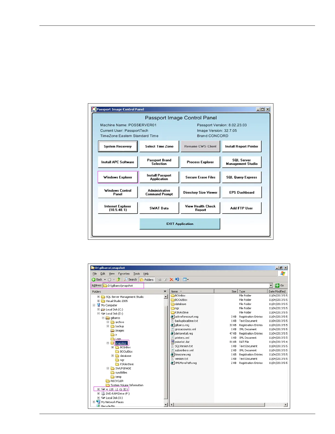
Task: Open the address bar dropdown arrow
Action: [x=271, y=285]
